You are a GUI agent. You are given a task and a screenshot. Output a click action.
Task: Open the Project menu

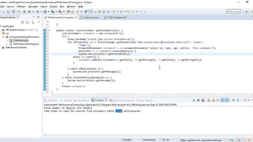pyautogui.click(x=54, y=7)
